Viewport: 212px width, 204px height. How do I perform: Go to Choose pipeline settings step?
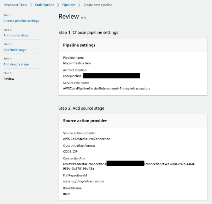pyautogui.click(x=21, y=21)
